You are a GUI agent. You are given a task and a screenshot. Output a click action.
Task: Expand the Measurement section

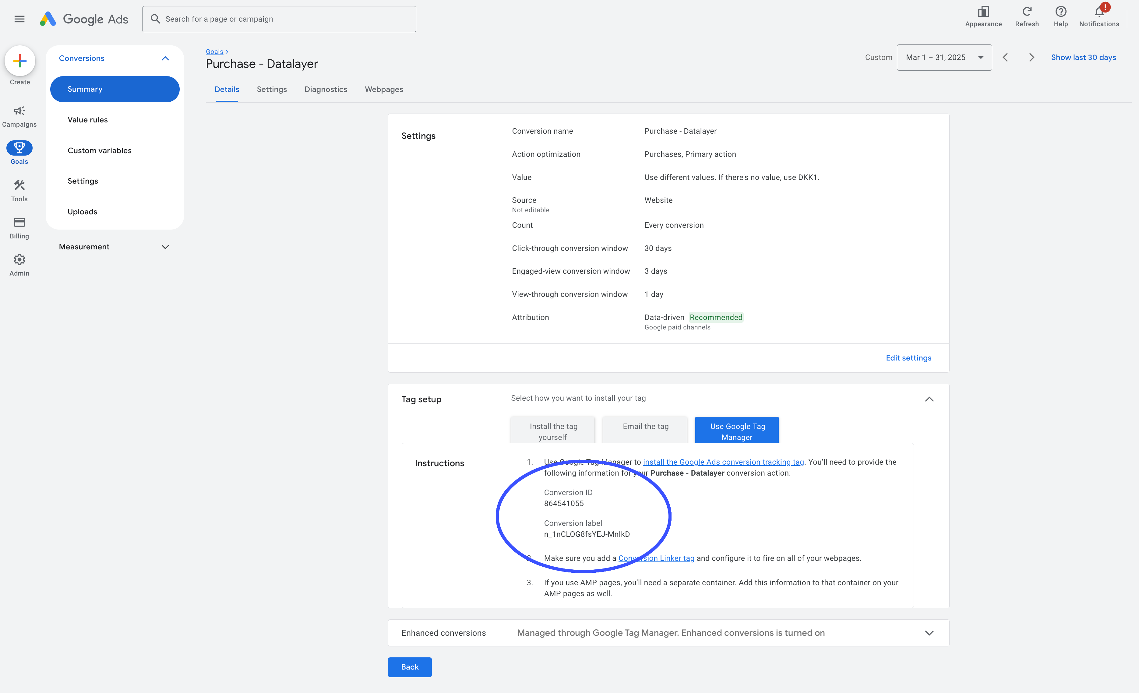pyautogui.click(x=165, y=246)
